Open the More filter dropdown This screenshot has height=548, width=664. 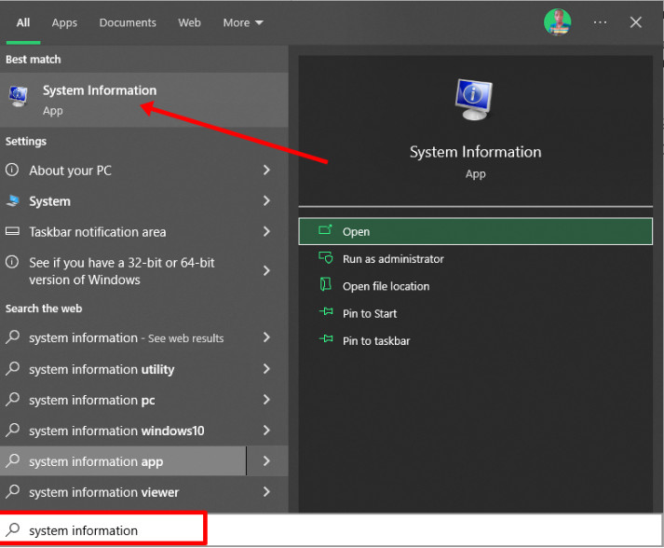pos(243,22)
